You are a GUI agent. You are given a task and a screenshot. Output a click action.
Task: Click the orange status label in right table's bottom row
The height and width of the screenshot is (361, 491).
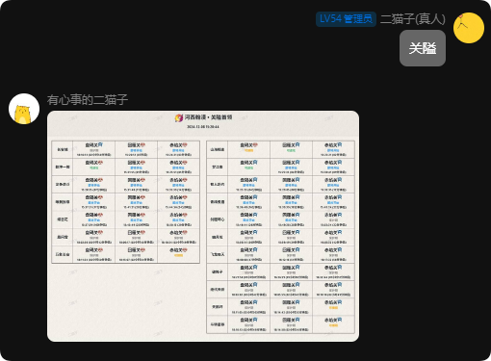333,325
